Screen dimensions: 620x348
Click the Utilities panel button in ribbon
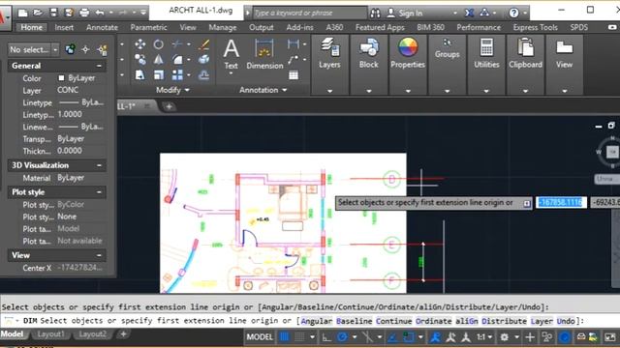486,53
